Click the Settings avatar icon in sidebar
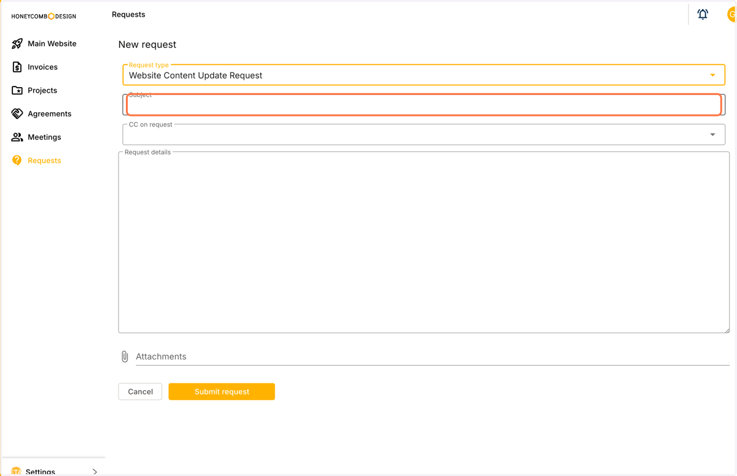The width and height of the screenshot is (737, 476). point(16,471)
